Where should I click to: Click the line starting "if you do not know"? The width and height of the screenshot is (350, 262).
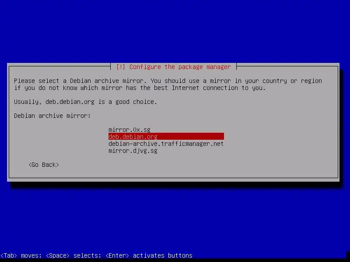140,88
